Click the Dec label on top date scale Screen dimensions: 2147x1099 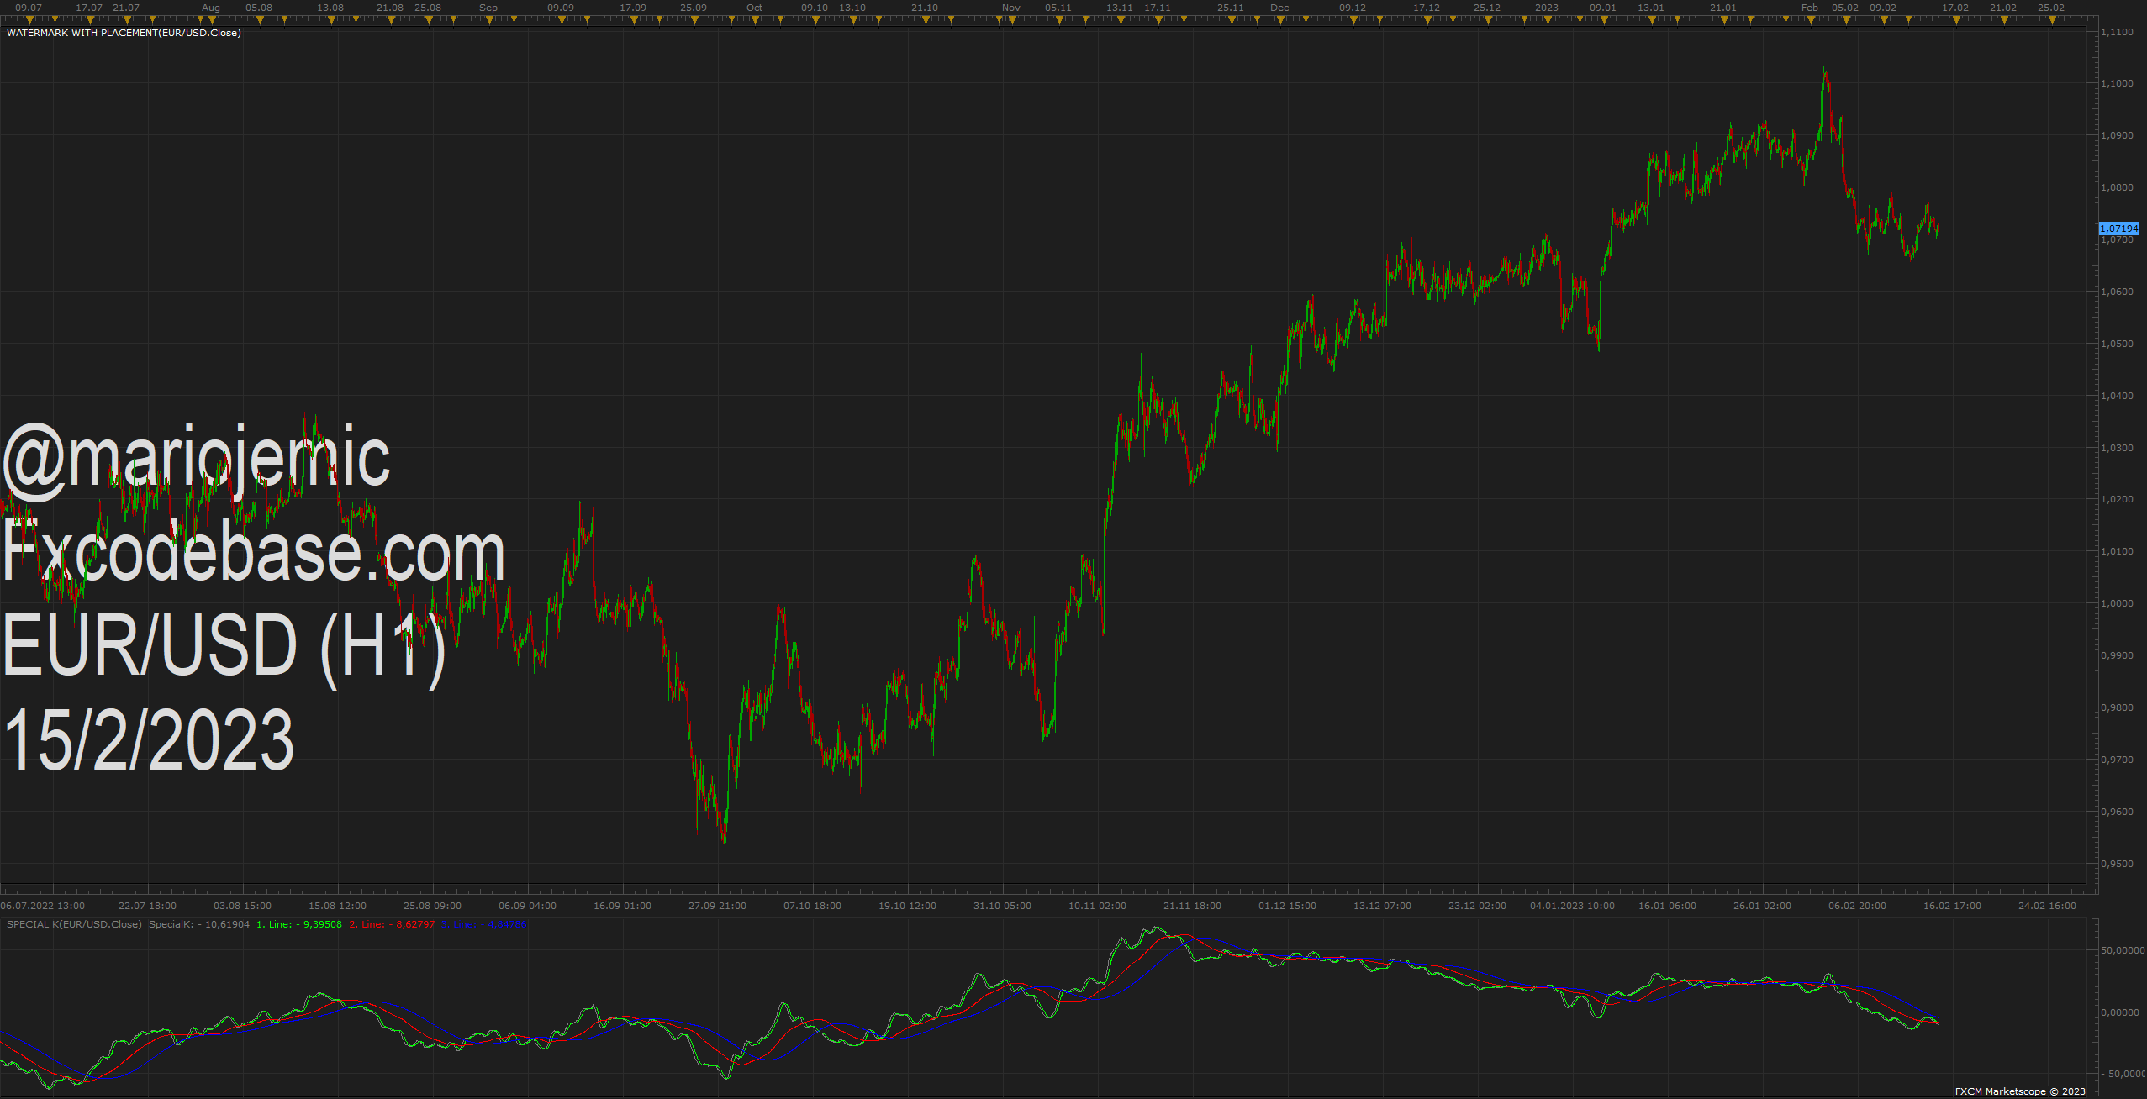(1279, 8)
